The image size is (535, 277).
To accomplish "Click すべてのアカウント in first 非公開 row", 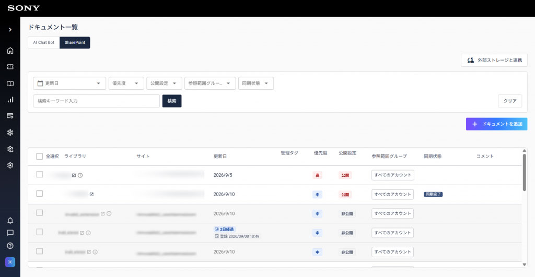I will tap(393, 213).
